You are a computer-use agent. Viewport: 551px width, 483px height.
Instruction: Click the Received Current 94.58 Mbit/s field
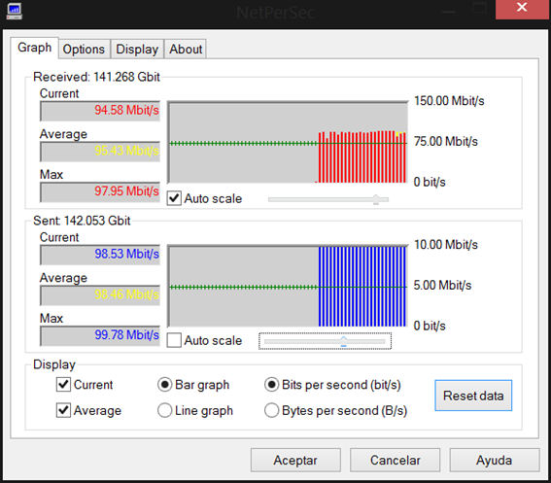pyautogui.click(x=100, y=111)
